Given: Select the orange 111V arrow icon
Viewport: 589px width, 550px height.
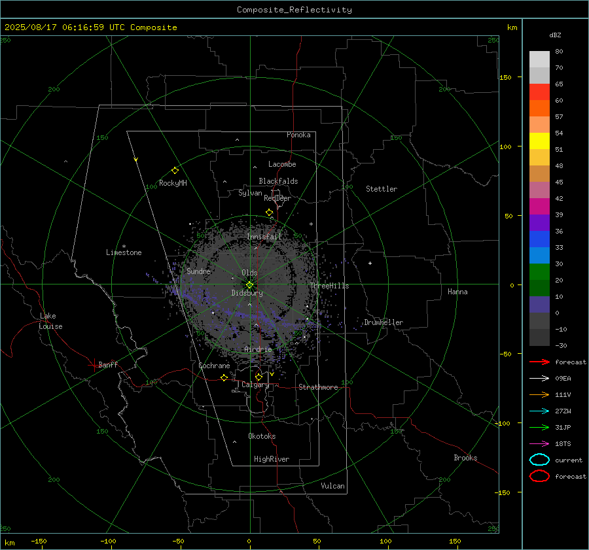Looking at the screenshot, I should tap(539, 394).
